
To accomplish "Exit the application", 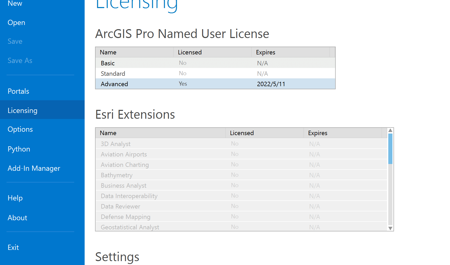I will point(13,248).
